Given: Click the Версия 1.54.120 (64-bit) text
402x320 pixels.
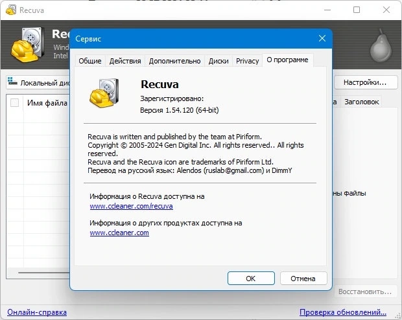Looking at the screenshot, I should coord(179,110).
